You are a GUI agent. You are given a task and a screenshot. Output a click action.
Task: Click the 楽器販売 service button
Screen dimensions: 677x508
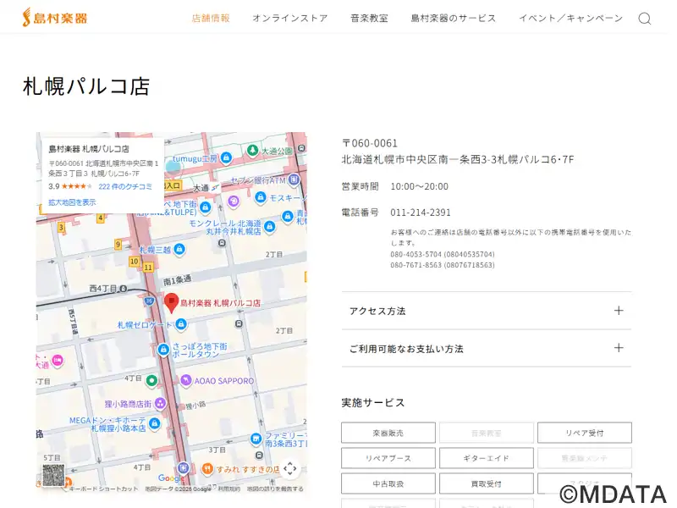(388, 433)
